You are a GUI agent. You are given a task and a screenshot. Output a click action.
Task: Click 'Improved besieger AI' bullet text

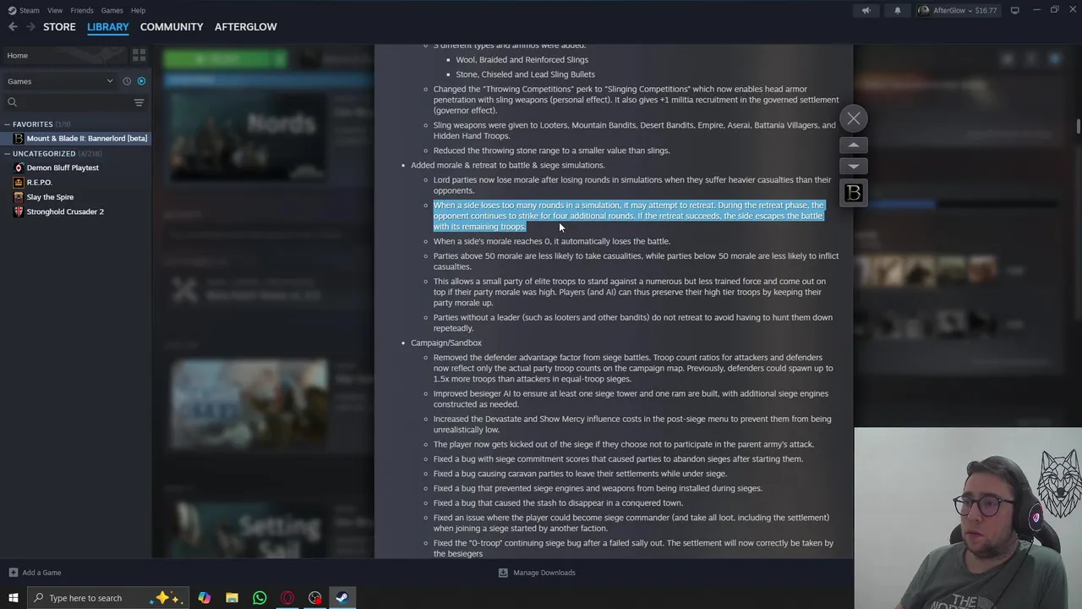tap(631, 398)
